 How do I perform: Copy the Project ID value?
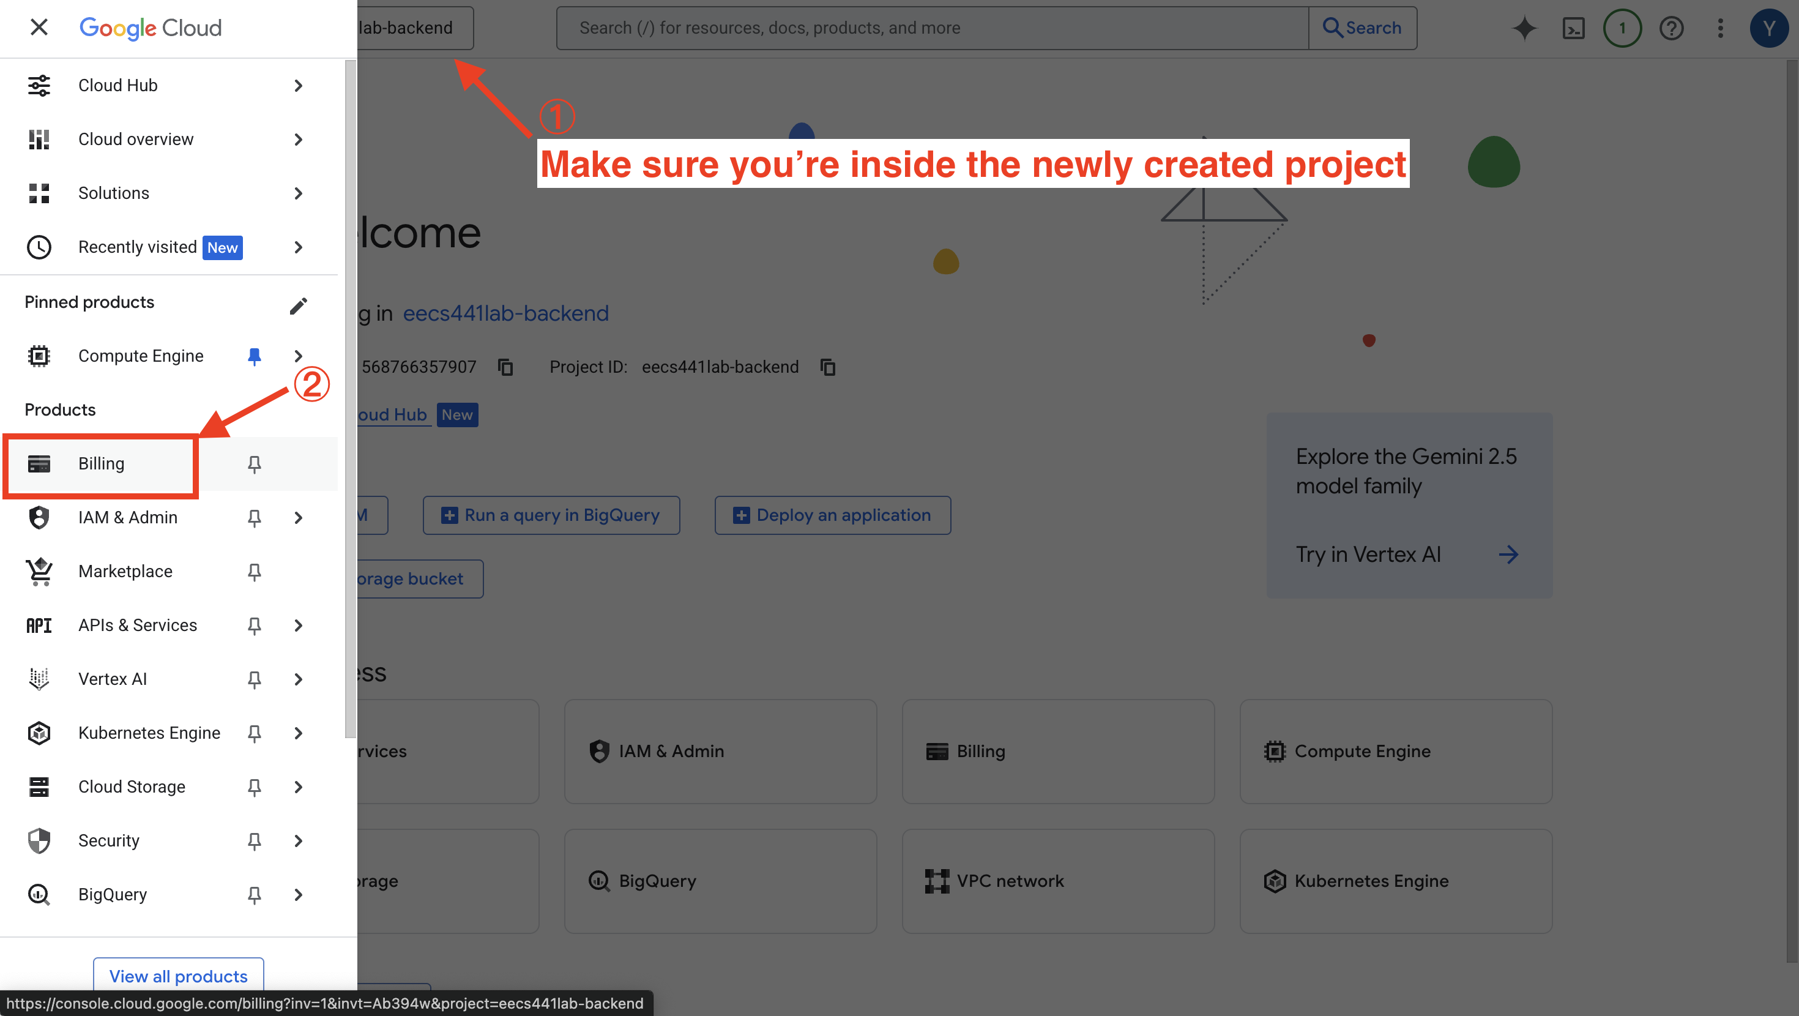coord(827,367)
